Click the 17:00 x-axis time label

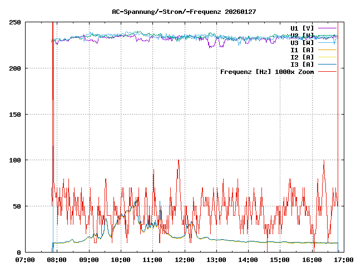pyautogui.click(x=343, y=260)
